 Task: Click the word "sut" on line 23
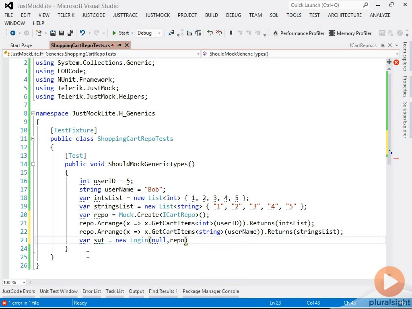tap(99, 240)
